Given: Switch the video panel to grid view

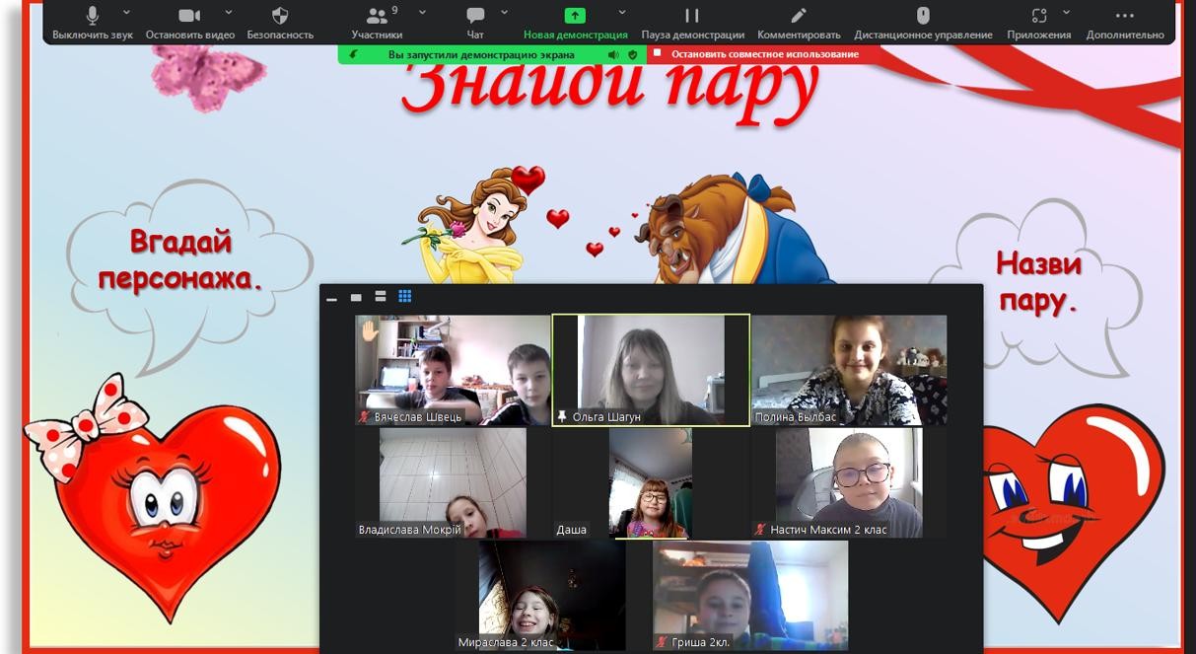Looking at the screenshot, I should pyautogui.click(x=404, y=296).
